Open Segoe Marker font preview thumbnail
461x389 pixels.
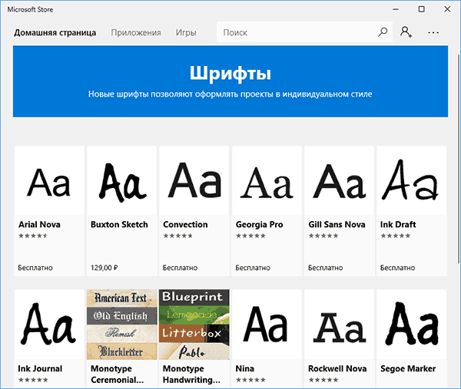[x=412, y=325]
